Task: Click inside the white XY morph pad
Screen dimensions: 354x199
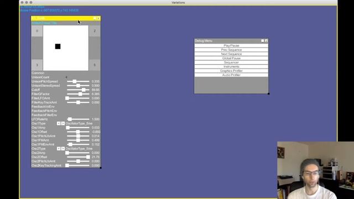Action: tap(66, 48)
